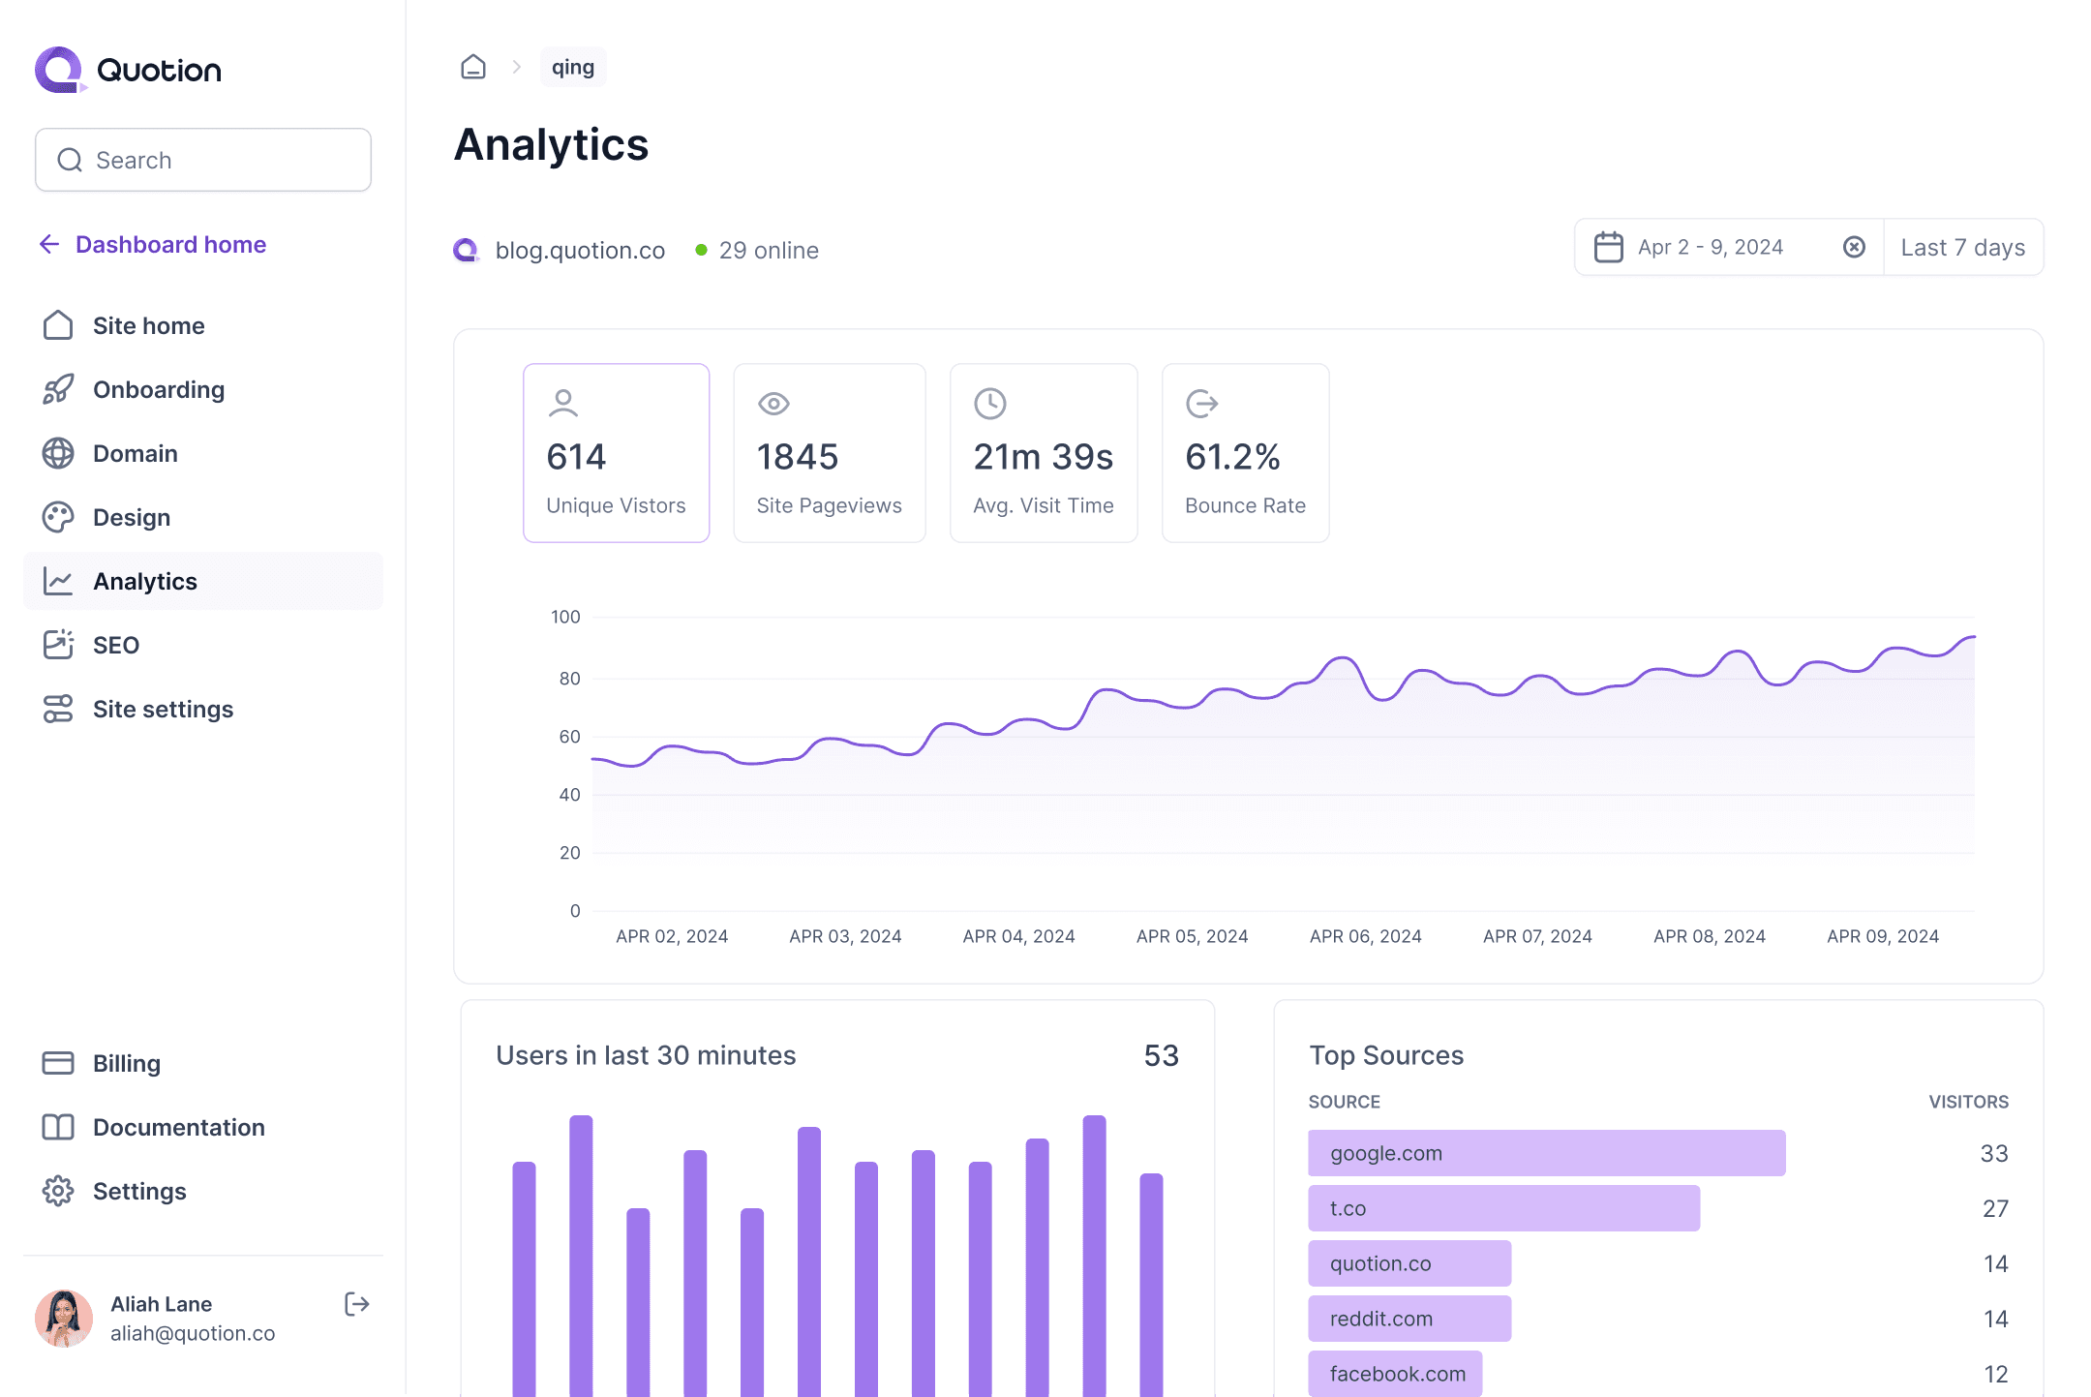2091x1397 pixels.
Task: Select the Bounce Rate stat card
Action: (x=1245, y=453)
